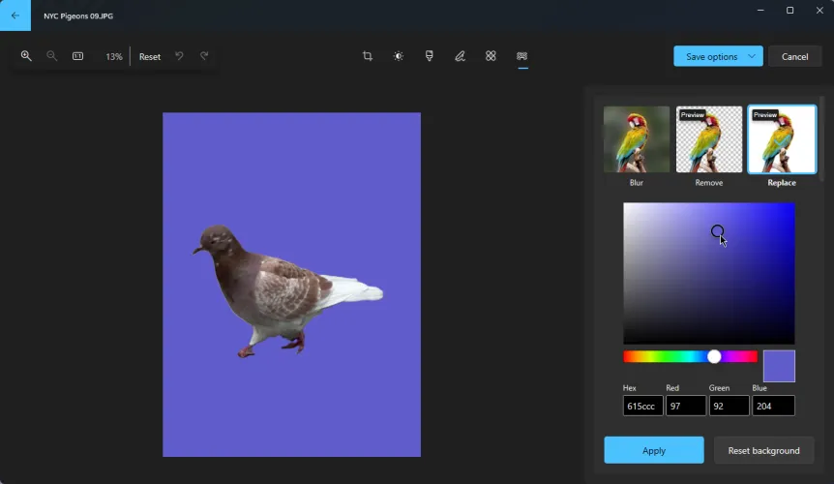Select the Markup pen tool
Screen dimensions: 834x484
click(461, 56)
